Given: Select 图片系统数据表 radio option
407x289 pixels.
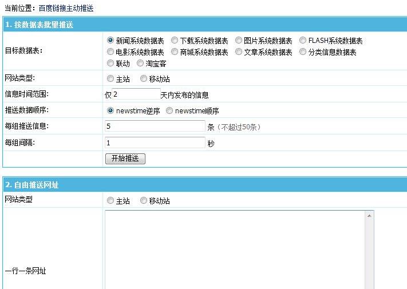Looking at the screenshot, I should [239, 41].
